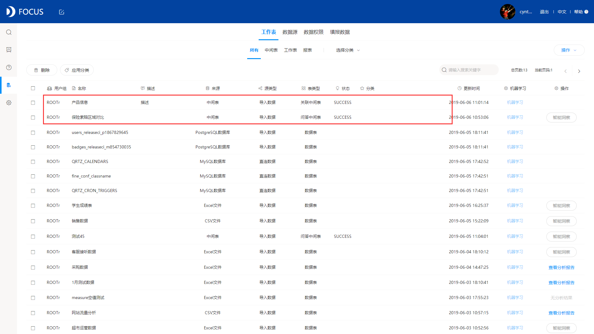Check the box for 保险索赔区域对比 row
594x334 pixels.
[33, 118]
